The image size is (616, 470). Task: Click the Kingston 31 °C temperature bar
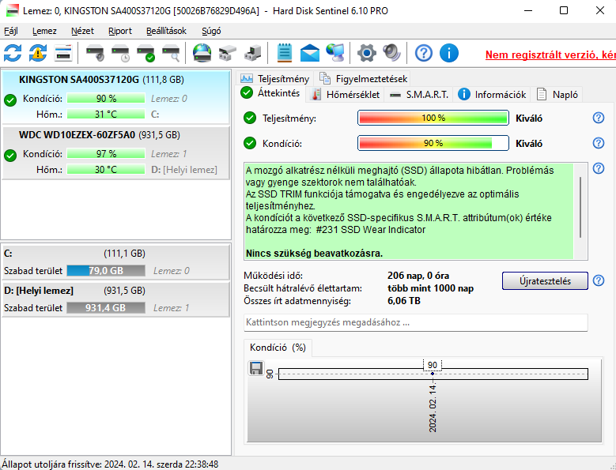pos(106,115)
